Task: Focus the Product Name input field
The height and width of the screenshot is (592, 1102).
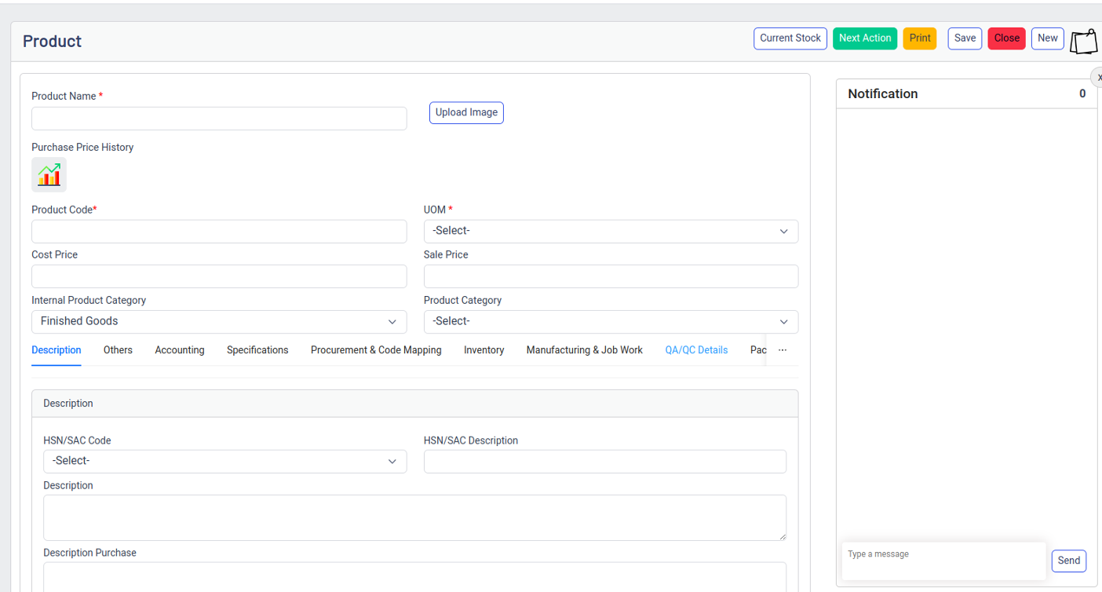Action: 219,119
